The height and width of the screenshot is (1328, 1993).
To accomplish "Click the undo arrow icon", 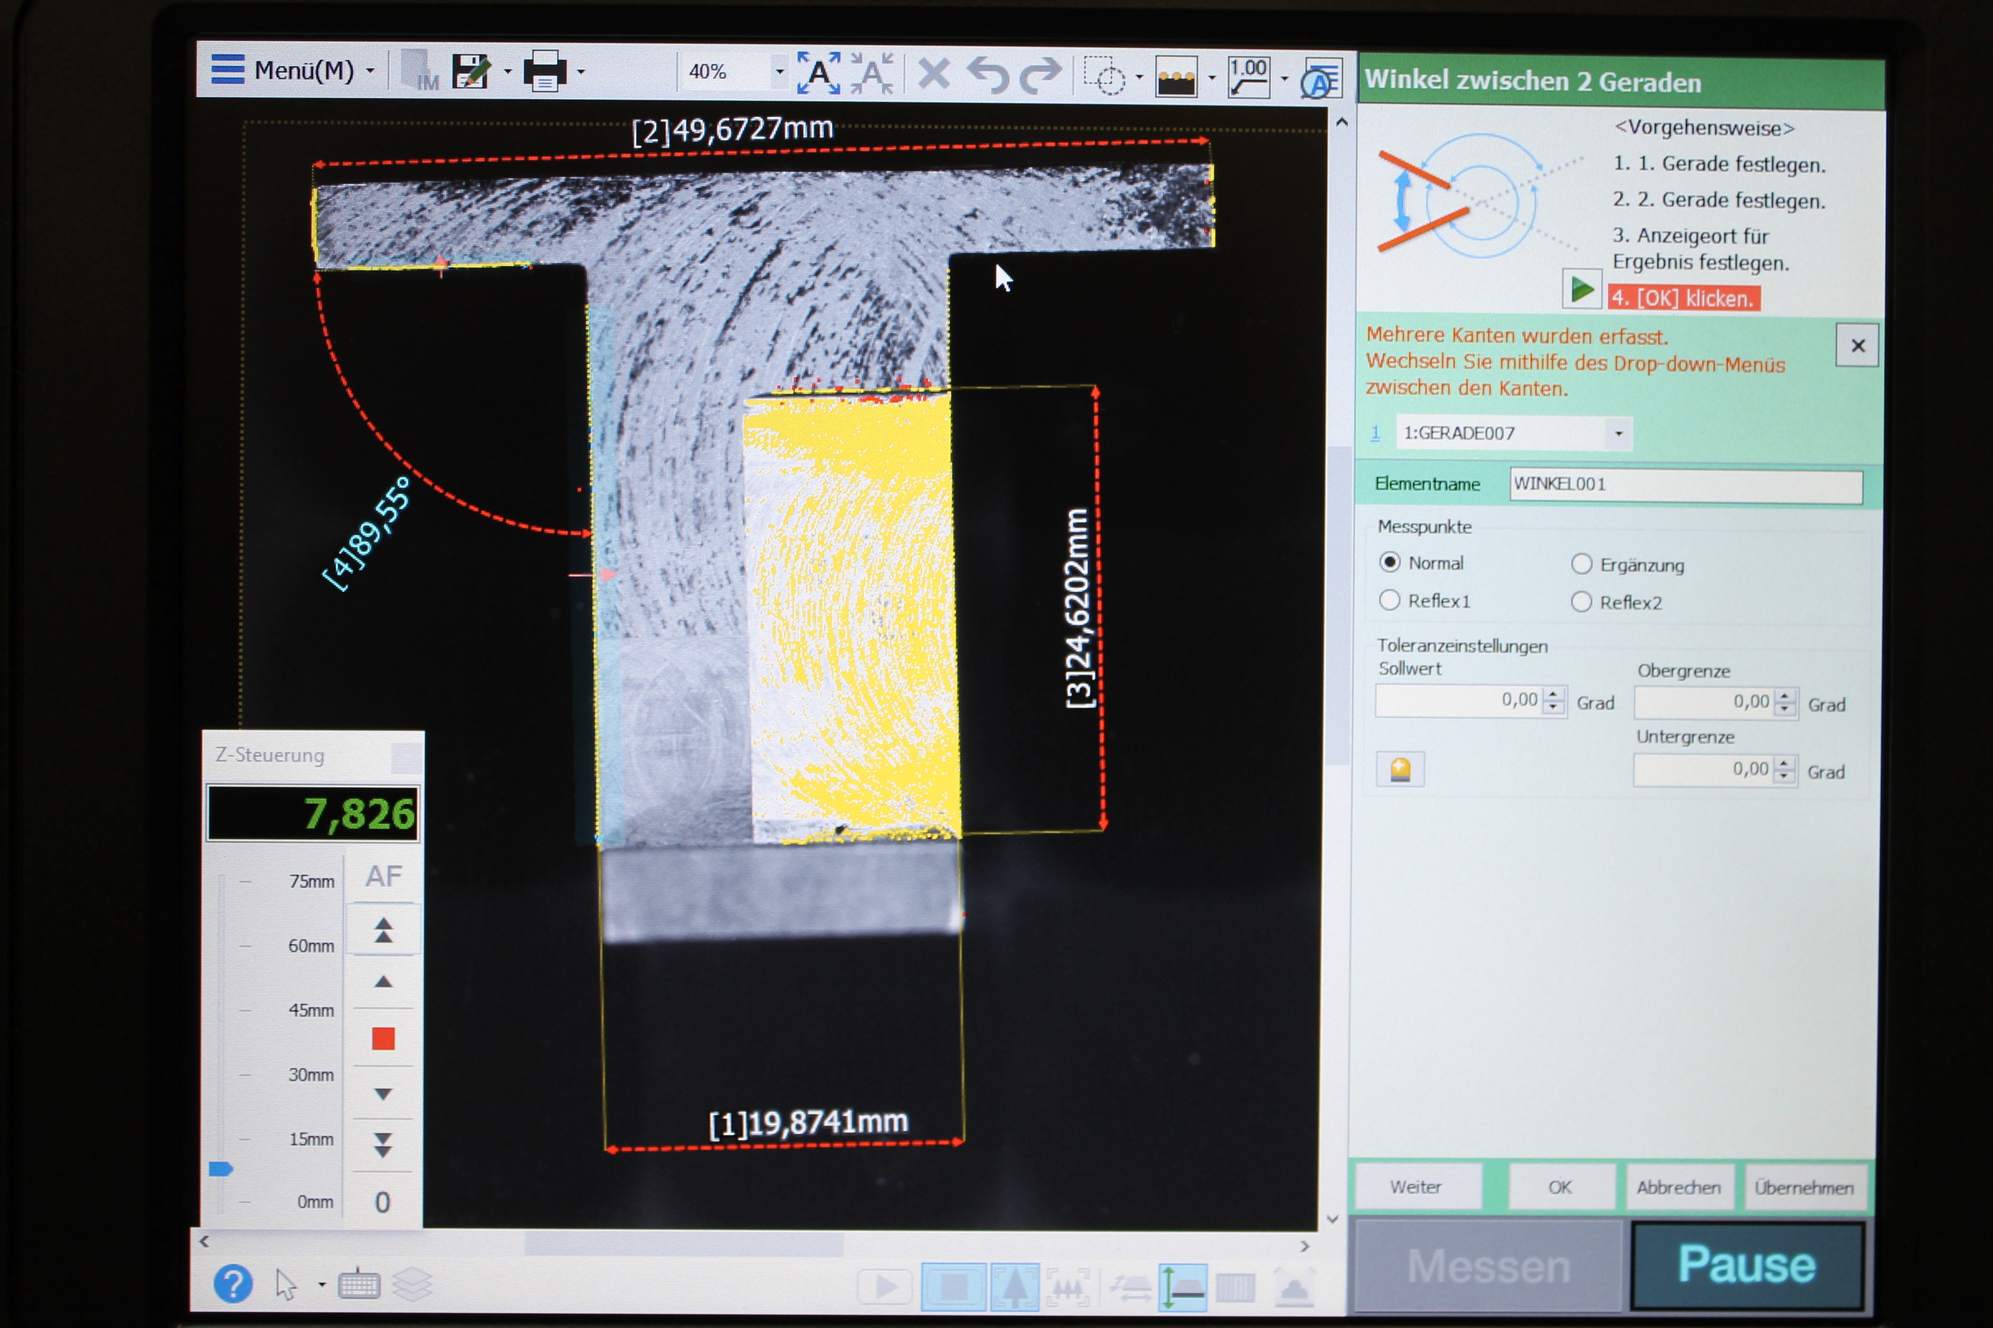I will (988, 75).
